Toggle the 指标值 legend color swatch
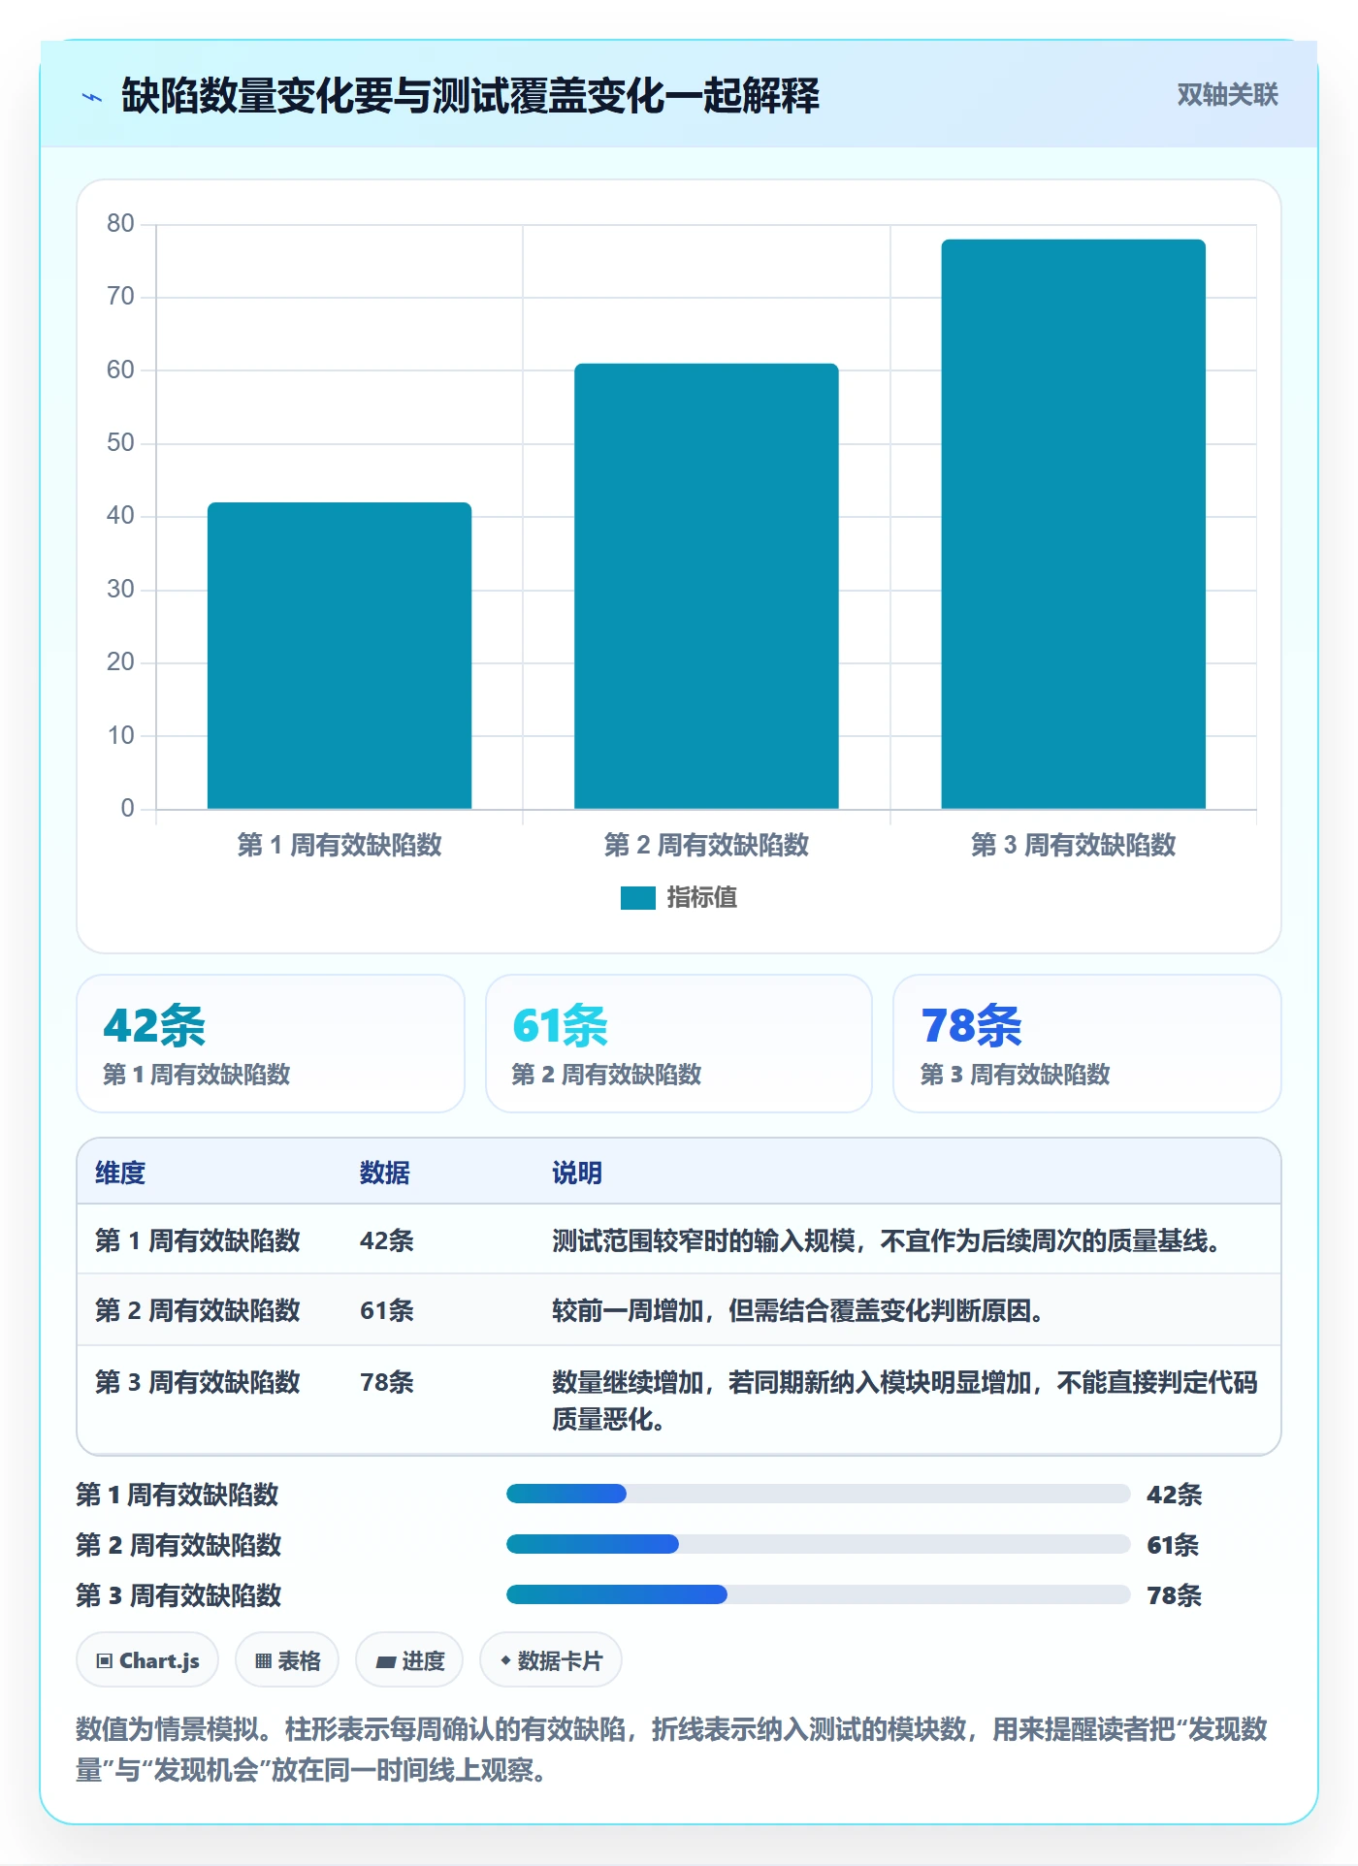The width and height of the screenshot is (1358, 1866). (x=638, y=898)
